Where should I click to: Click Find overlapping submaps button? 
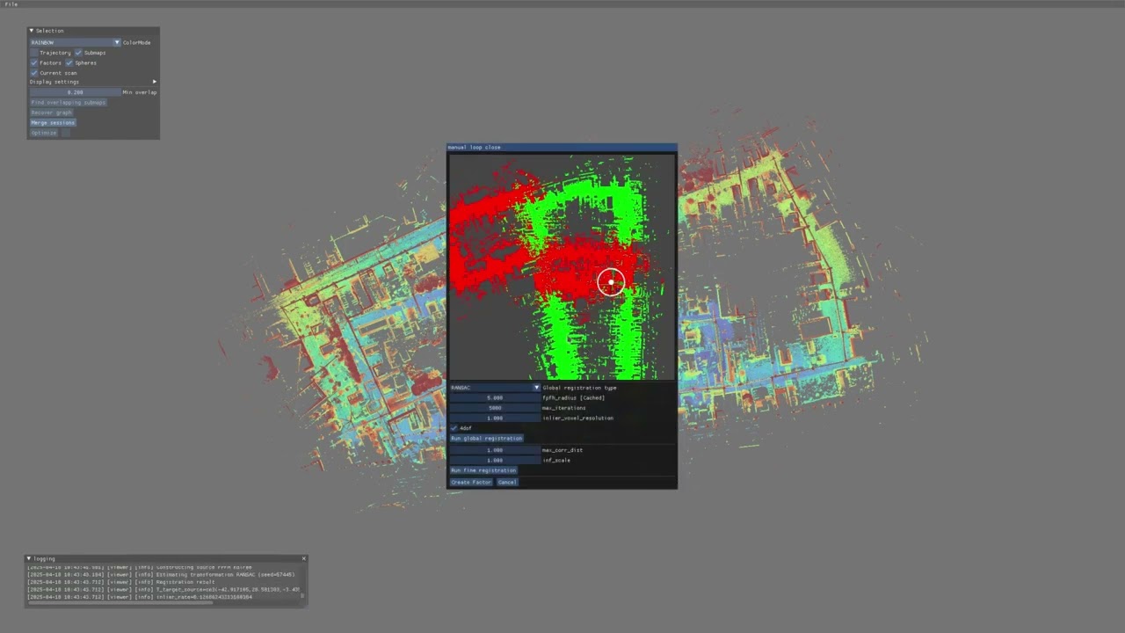(x=69, y=103)
